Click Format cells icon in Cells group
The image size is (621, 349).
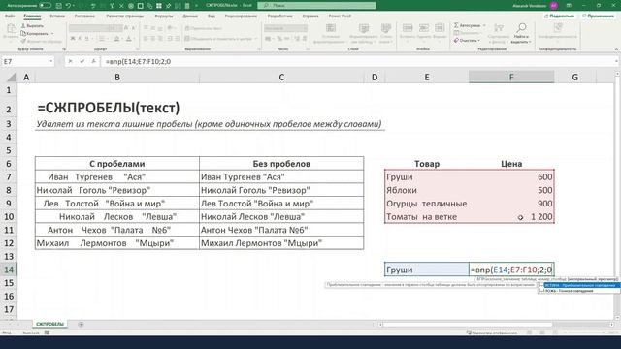point(440,28)
